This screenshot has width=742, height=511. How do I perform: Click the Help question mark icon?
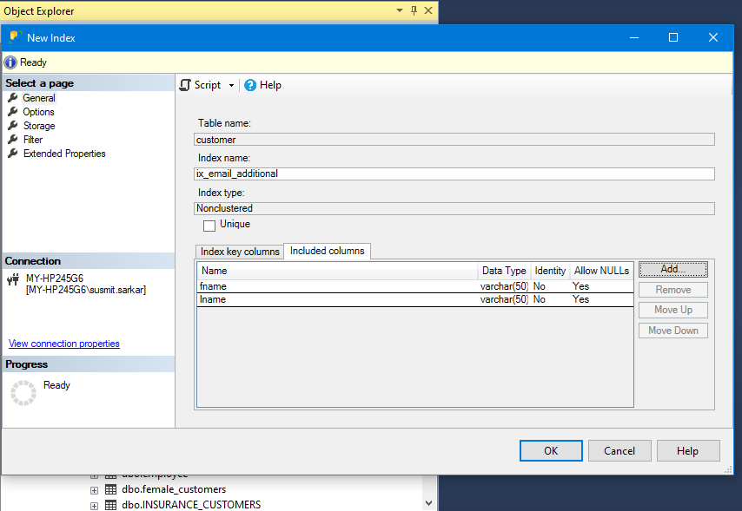click(x=250, y=85)
